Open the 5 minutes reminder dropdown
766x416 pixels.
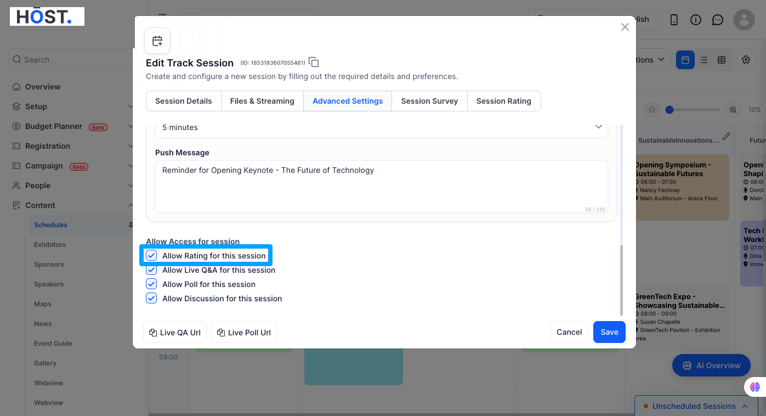pos(382,127)
